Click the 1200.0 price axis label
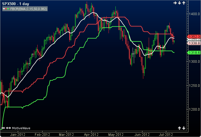This screenshot has width=201, height=137. tap(195, 109)
